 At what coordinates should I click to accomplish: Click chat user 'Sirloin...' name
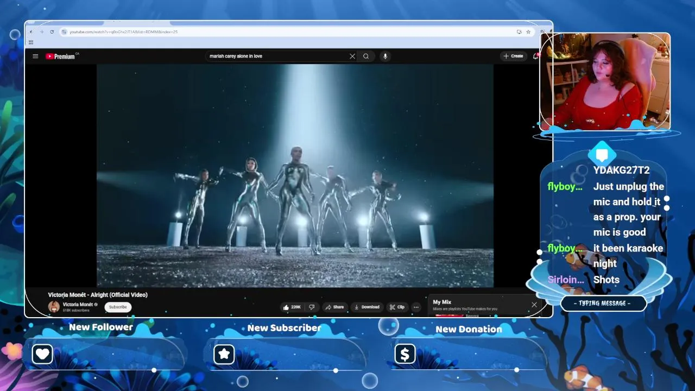[566, 280]
